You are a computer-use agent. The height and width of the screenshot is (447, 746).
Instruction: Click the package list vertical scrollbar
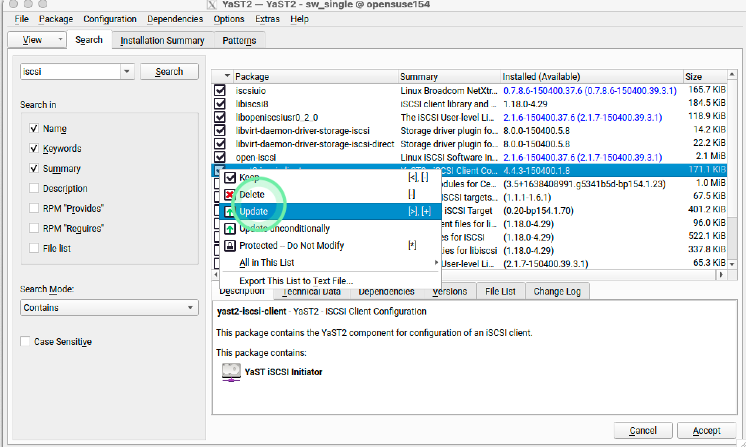coord(732,169)
